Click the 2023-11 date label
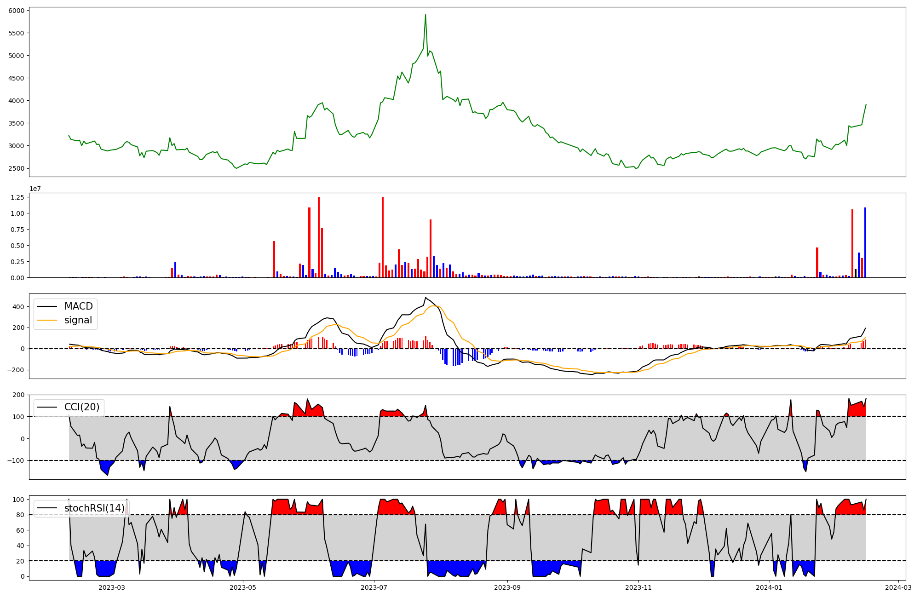The height and width of the screenshot is (598, 920). tap(638, 587)
